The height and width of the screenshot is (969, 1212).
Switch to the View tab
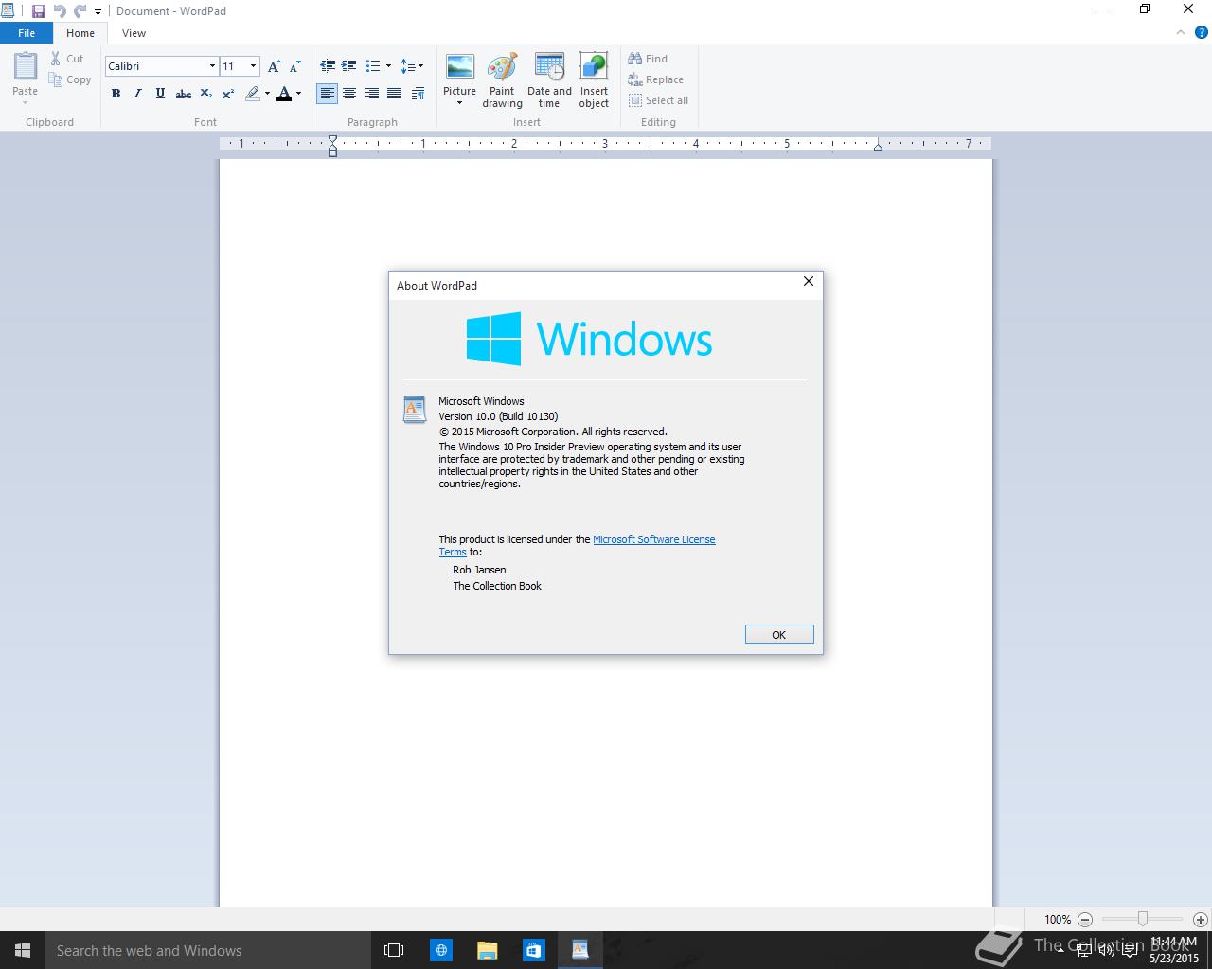click(x=134, y=33)
